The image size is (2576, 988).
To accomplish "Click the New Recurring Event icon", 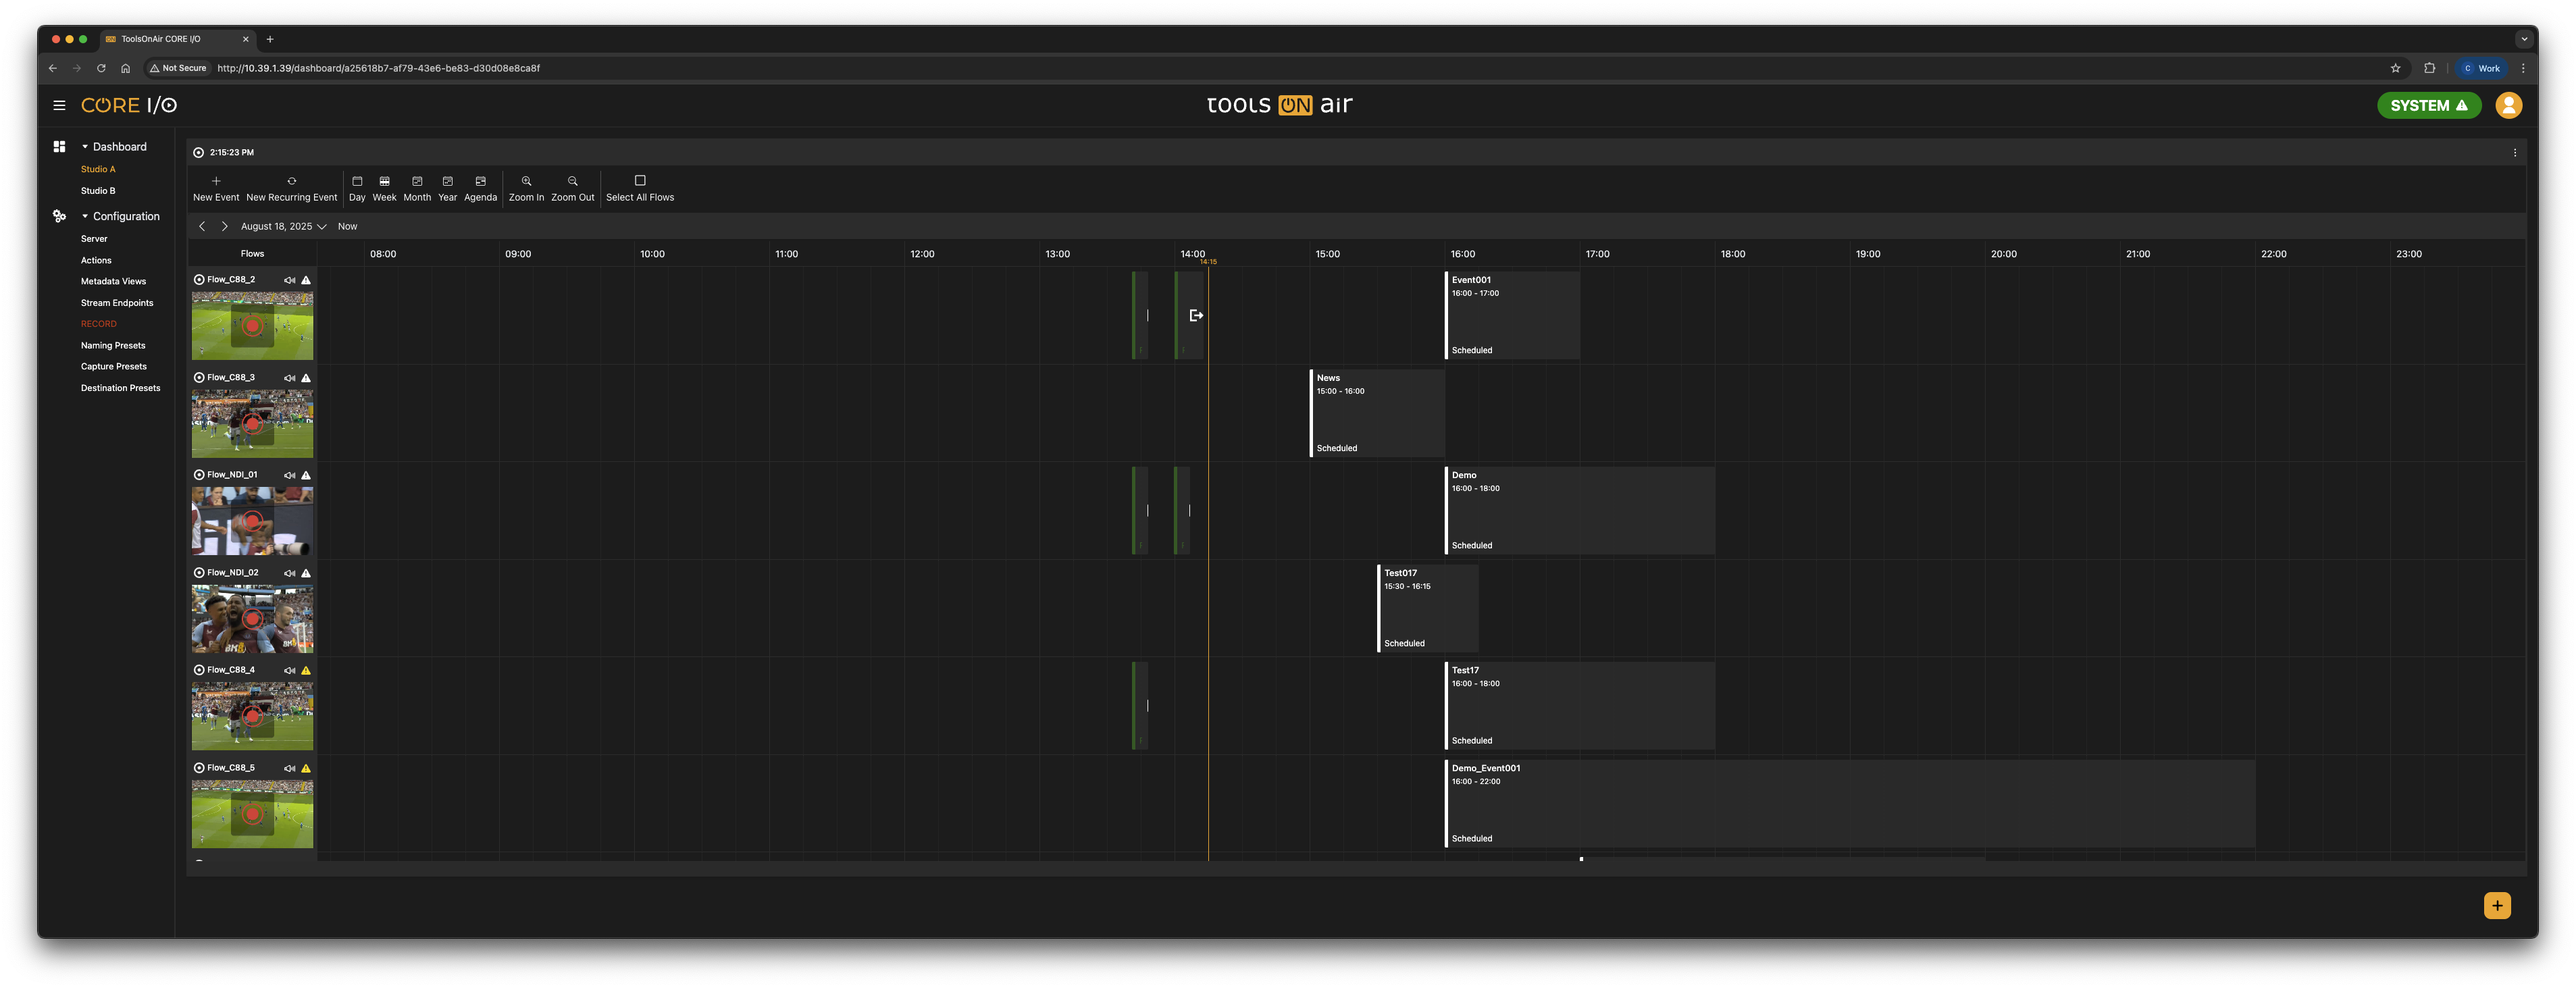I will click(291, 182).
